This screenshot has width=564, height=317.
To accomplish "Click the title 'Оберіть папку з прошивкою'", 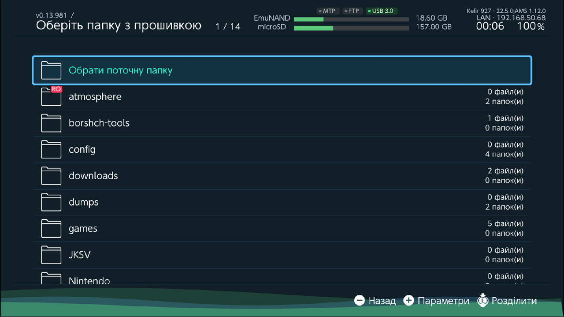I will (x=119, y=26).
